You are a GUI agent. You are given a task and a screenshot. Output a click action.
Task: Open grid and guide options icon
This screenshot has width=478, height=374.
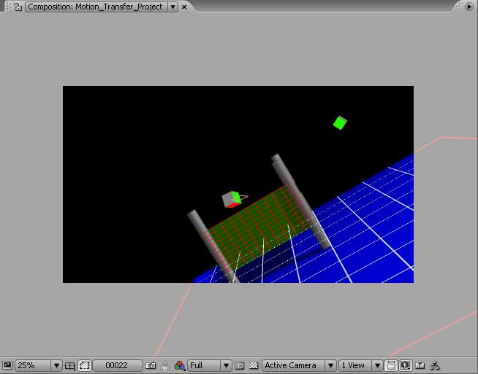point(69,365)
